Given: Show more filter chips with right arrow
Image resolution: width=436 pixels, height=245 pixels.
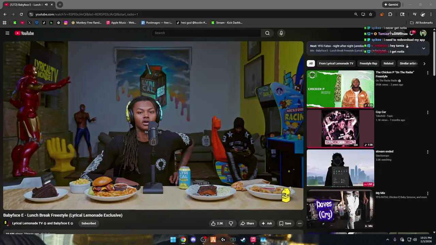Looking at the screenshot, I should pos(424,64).
